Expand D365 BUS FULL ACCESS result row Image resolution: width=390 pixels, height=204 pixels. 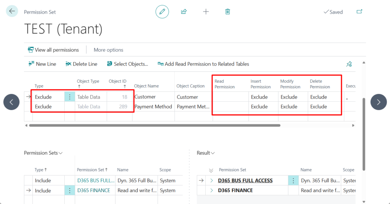pos(212,180)
